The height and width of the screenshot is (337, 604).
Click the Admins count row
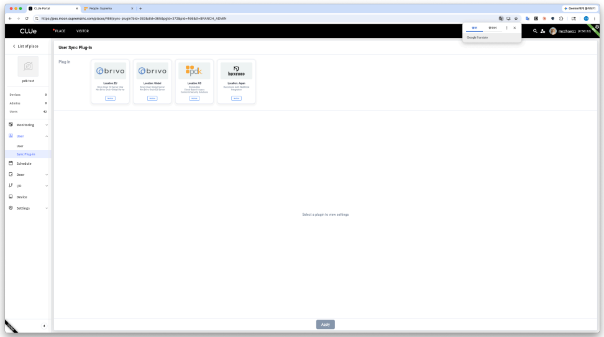point(28,103)
